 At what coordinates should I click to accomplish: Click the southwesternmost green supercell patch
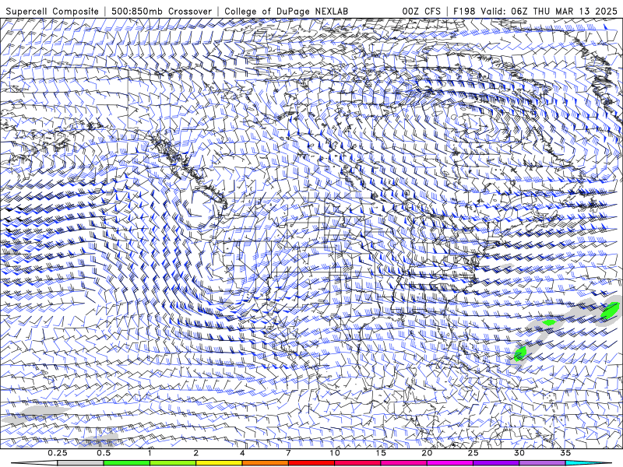click(520, 353)
